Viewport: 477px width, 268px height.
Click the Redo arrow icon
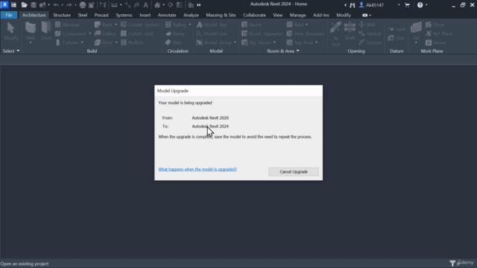(x=69, y=5)
